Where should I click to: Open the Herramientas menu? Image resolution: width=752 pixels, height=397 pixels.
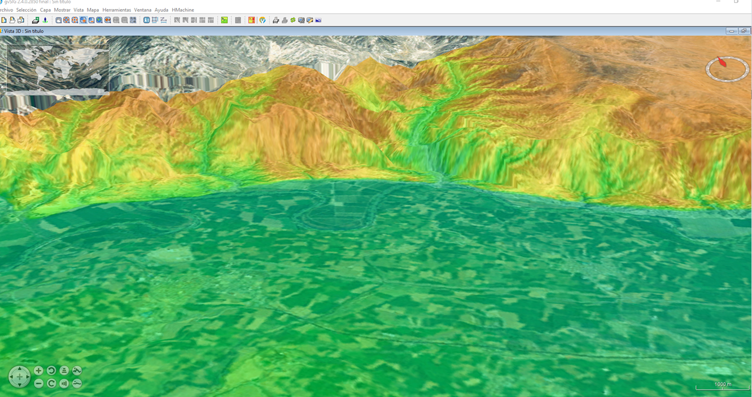(116, 10)
